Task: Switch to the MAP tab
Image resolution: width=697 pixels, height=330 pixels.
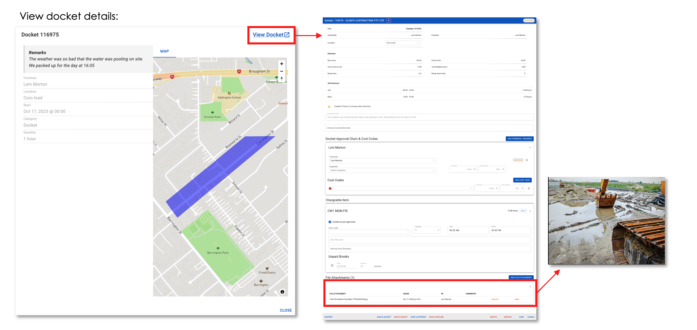Action: point(164,51)
